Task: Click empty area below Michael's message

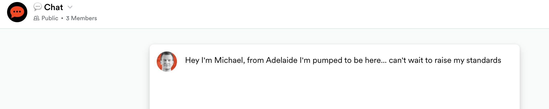Action: point(334,91)
